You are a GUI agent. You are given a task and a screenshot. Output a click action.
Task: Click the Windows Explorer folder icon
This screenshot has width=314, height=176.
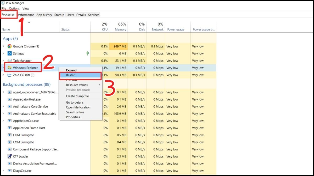tap(10, 68)
